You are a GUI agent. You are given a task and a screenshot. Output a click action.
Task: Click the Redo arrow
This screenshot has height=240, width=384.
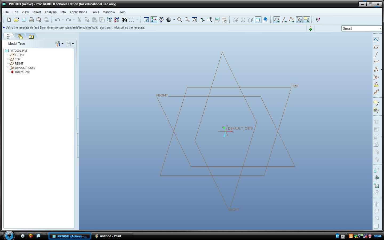(68, 20)
